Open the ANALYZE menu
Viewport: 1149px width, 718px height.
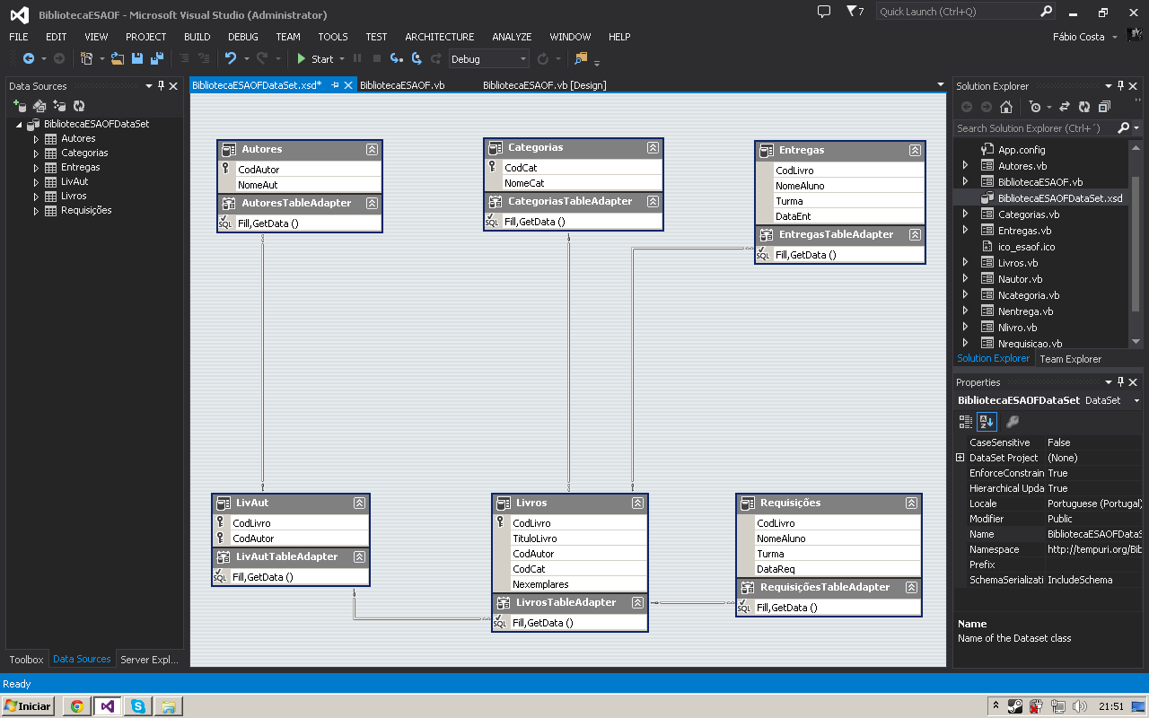pos(512,37)
